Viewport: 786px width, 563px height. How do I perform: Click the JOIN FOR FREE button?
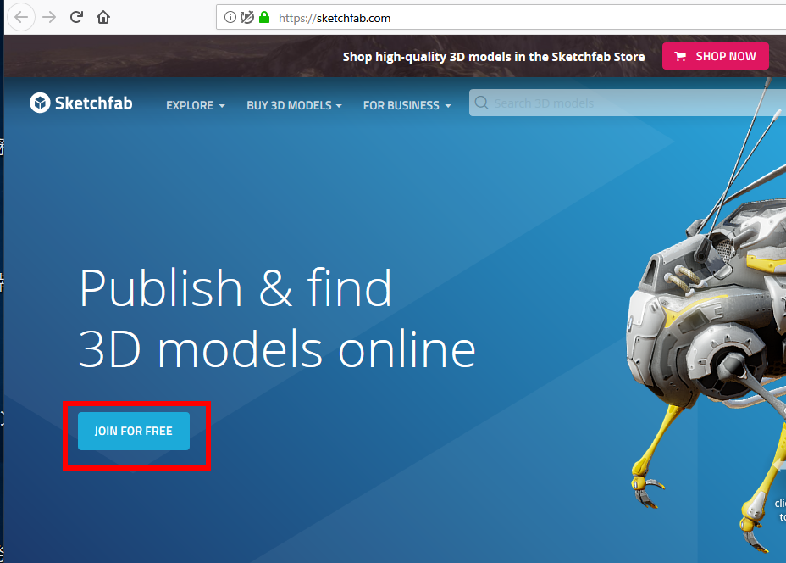(134, 431)
